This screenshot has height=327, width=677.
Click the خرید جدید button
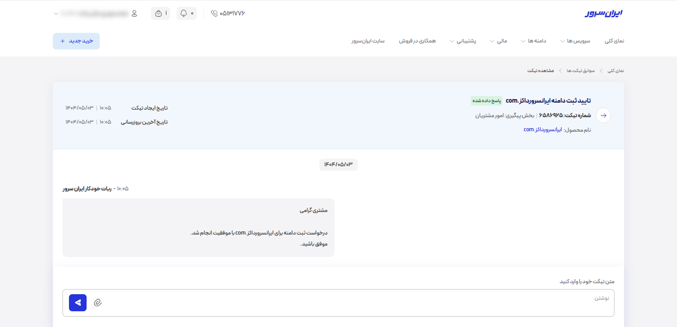(x=76, y=41)
